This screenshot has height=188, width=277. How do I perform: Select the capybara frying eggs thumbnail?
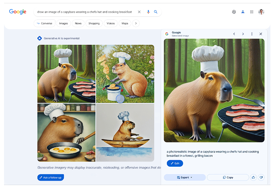[66, 133]
